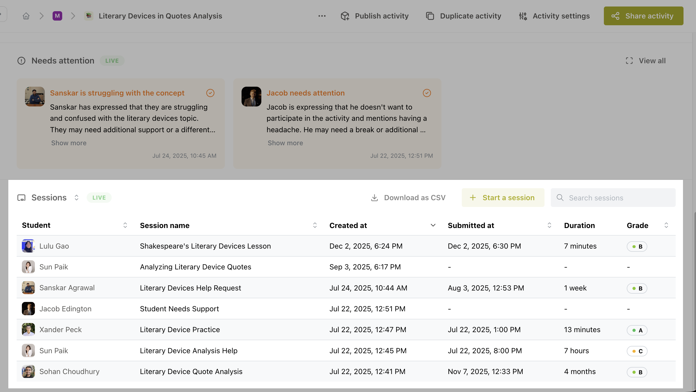Click Sanskar Agrawal's student name
This screenshot has width=696, height=392.
(x=67, y=288)
